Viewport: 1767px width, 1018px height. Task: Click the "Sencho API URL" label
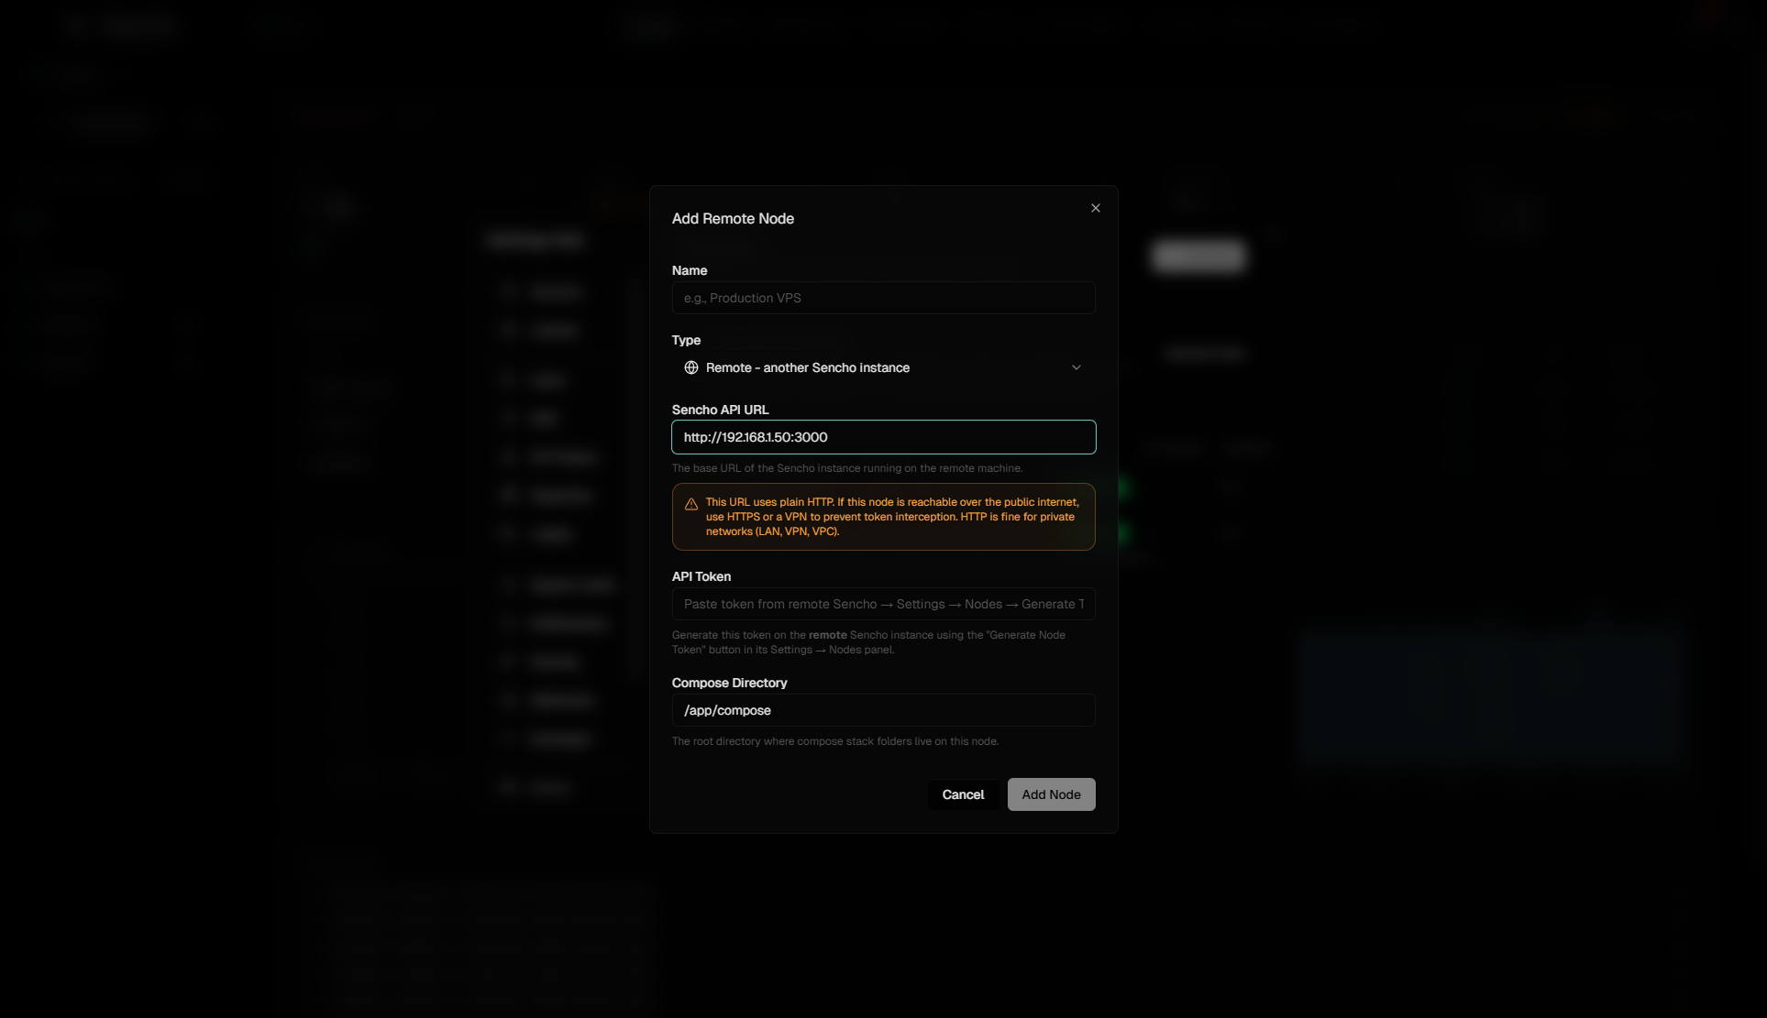click(x=720, y=410)
